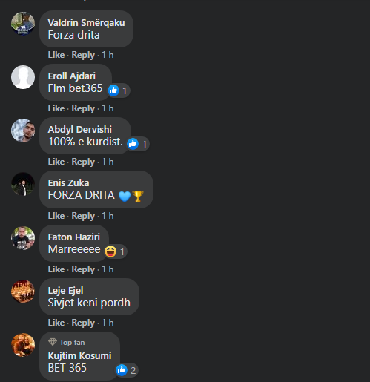Open Faton Haziri's name link
Image resolution: width=370 pixels, height=382 pixels.
[x=74, y=237]
